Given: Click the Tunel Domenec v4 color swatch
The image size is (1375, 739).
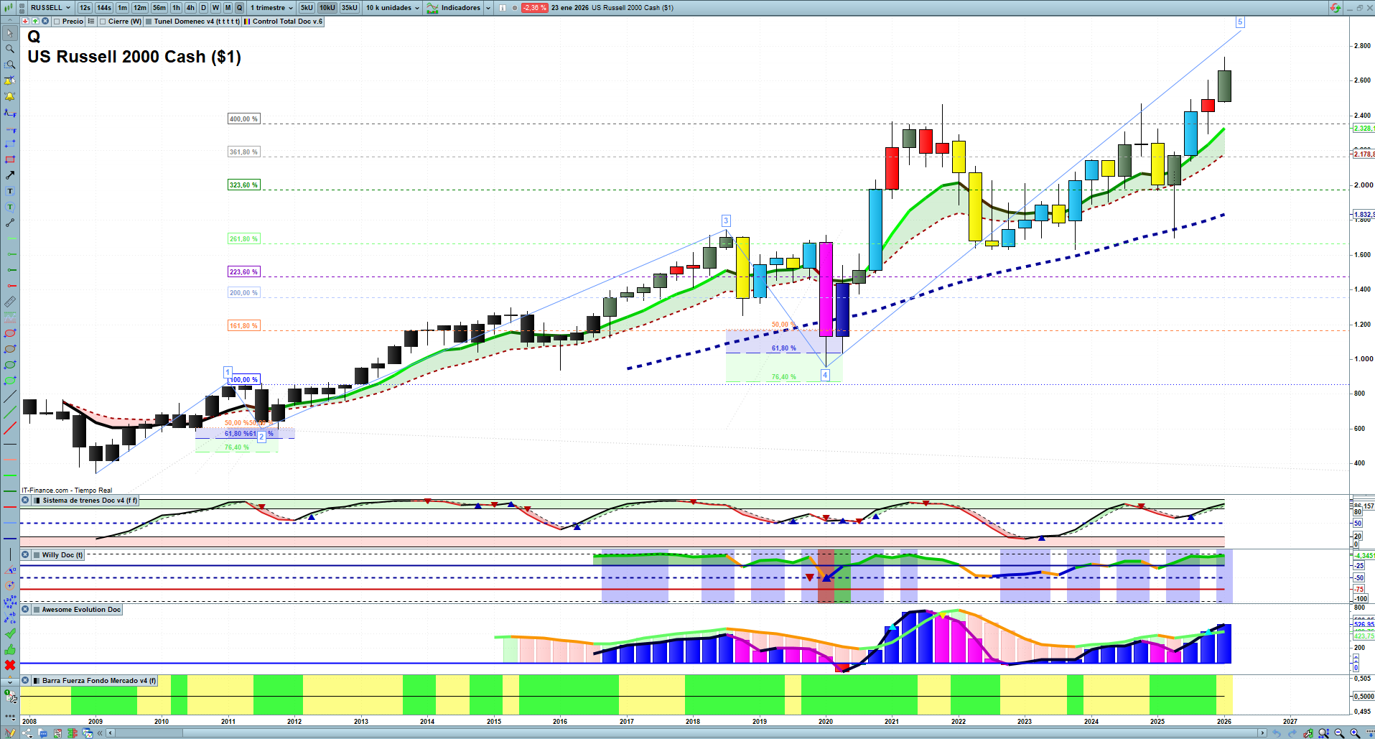Looking at the screenshot, I should [x=149, y=22].
